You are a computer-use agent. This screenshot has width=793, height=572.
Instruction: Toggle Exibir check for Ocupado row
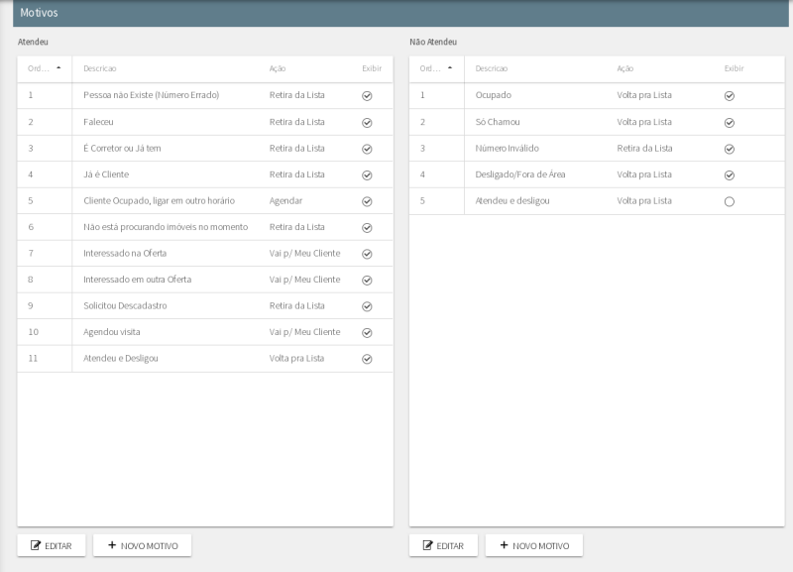tap(730, 96)
